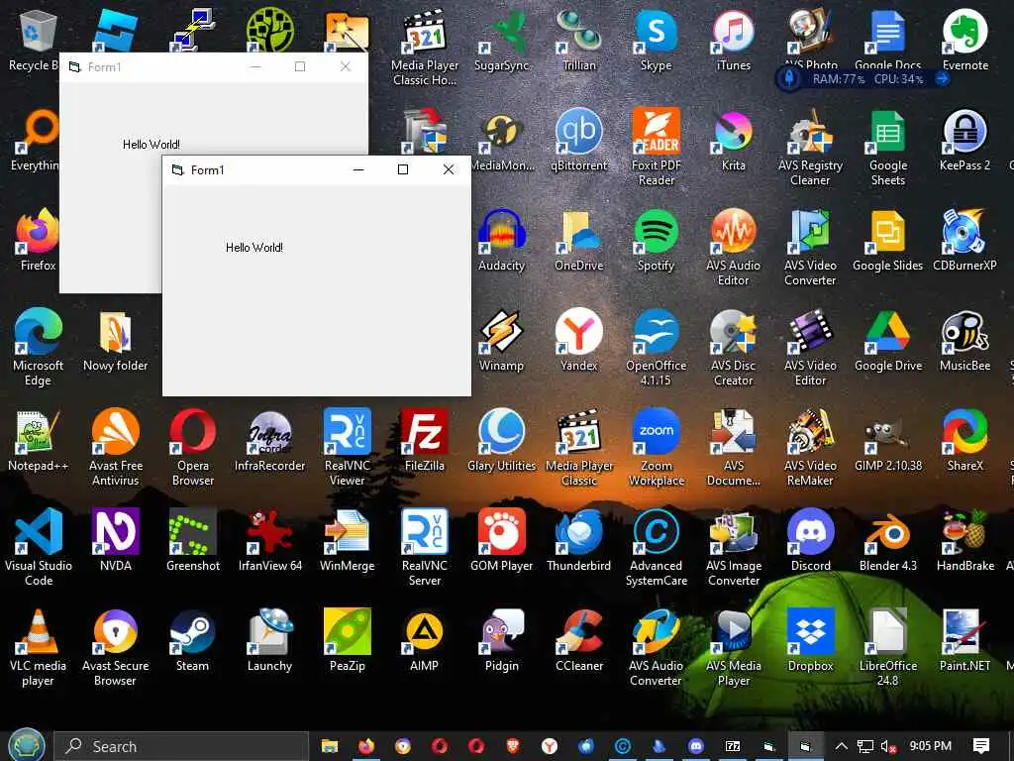Open the KeePass 2 shortcut
This screenshot has height=761, width=1014.
coord(964,141)
